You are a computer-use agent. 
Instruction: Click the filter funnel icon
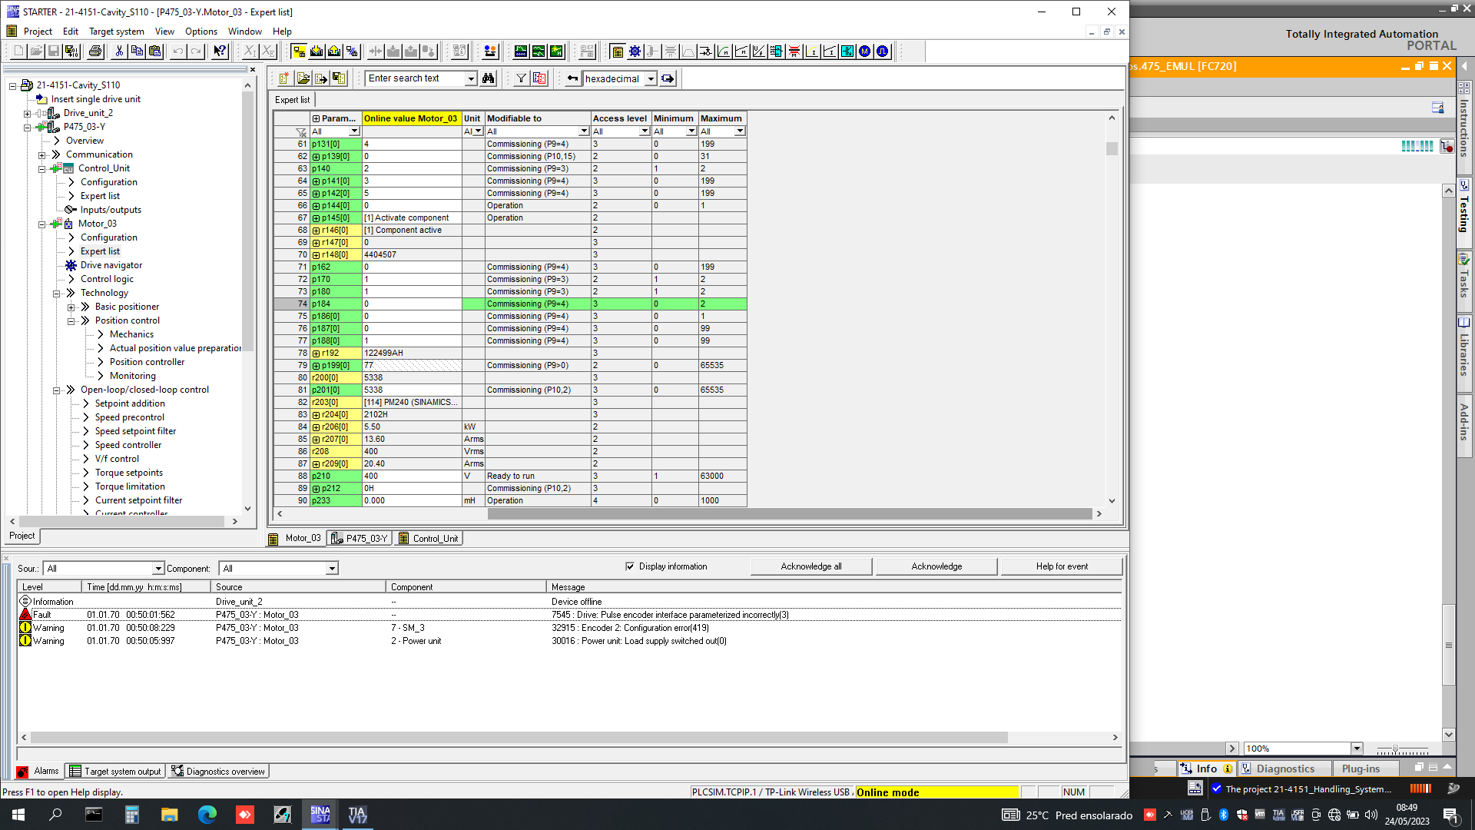(522, 78)
